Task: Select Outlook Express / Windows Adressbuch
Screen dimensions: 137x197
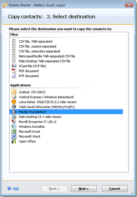Action: (46, 97)
